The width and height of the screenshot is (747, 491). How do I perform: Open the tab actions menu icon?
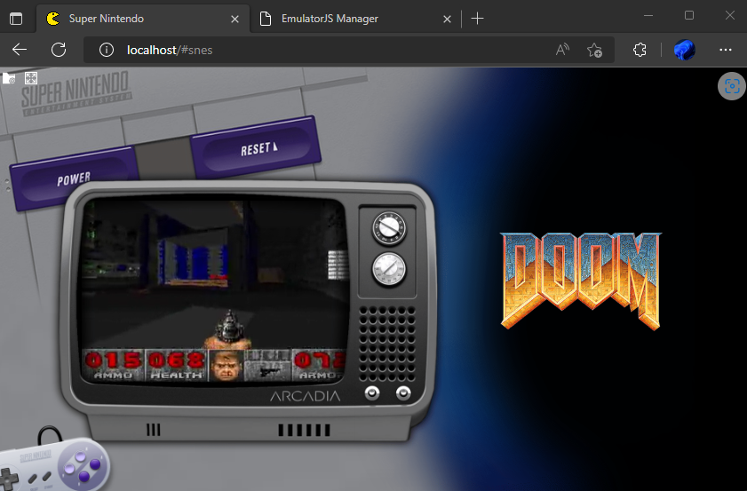tap(16, 18)
